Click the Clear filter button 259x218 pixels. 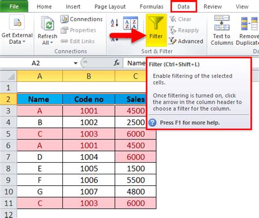pyautogui.click(x=180, y=19)
